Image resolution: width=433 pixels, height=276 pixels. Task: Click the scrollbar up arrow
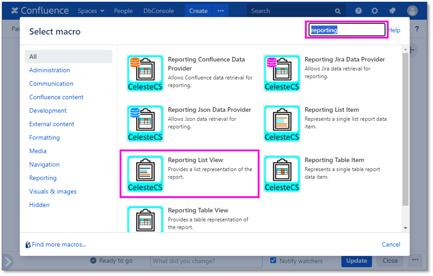pos(405,50)
